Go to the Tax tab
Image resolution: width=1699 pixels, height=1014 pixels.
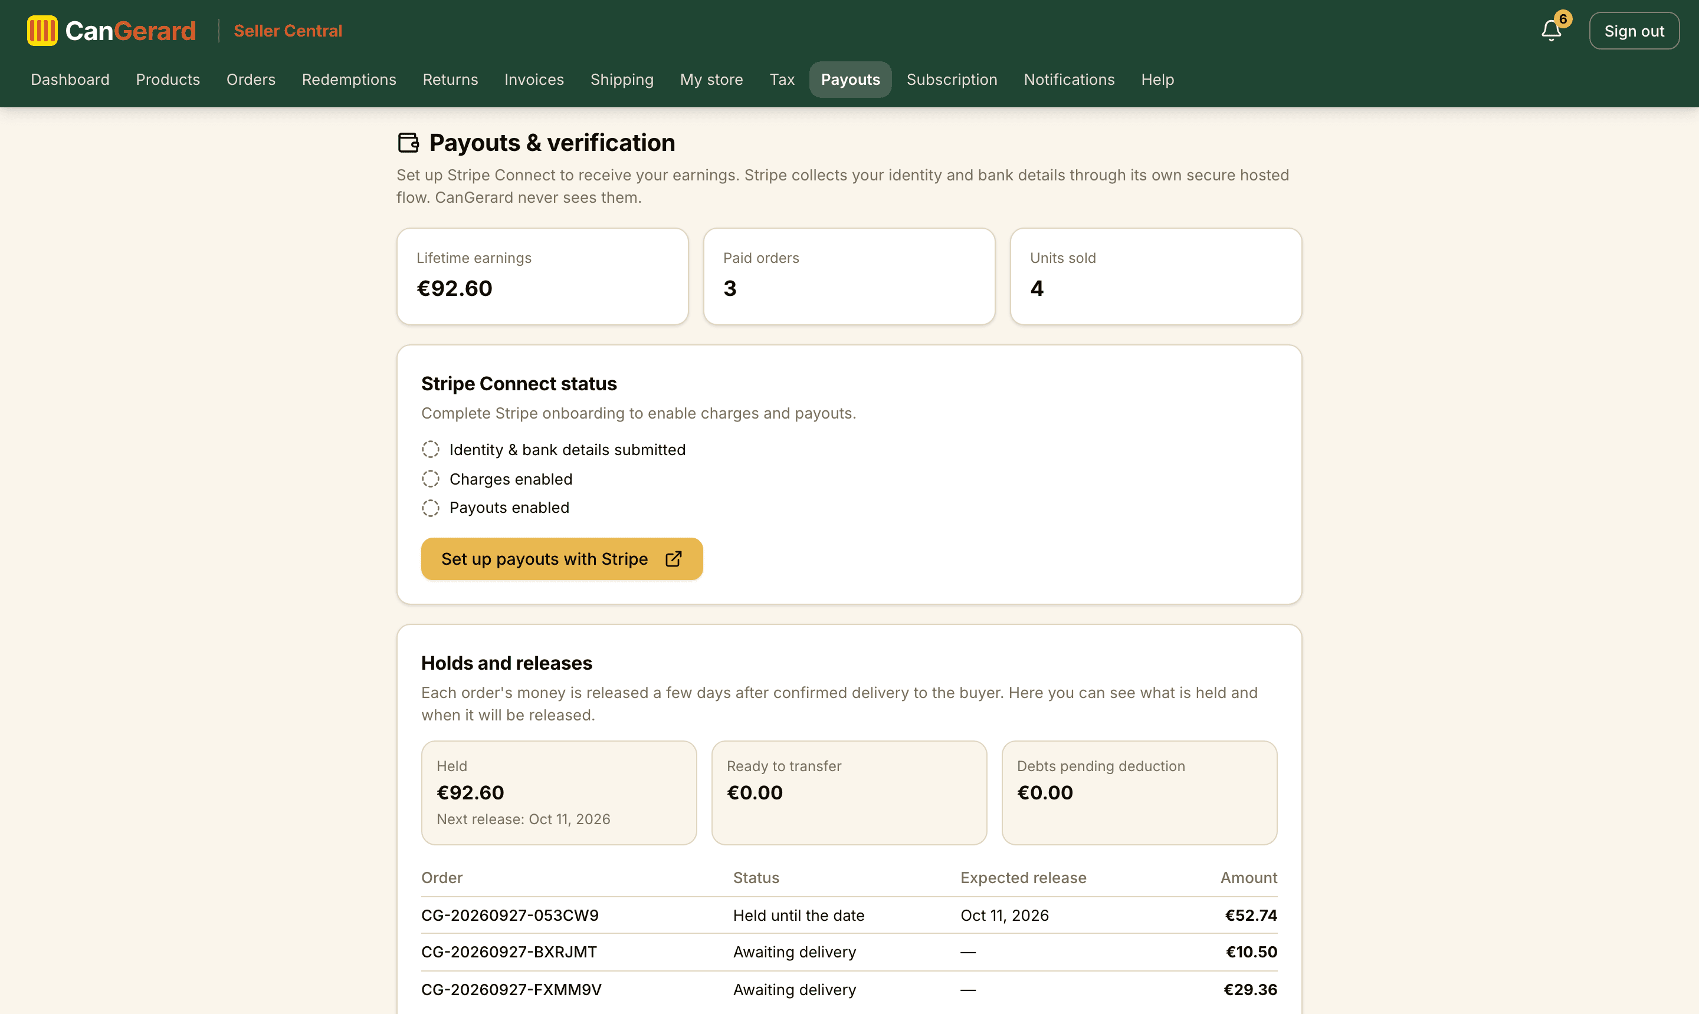coord(782,79)
